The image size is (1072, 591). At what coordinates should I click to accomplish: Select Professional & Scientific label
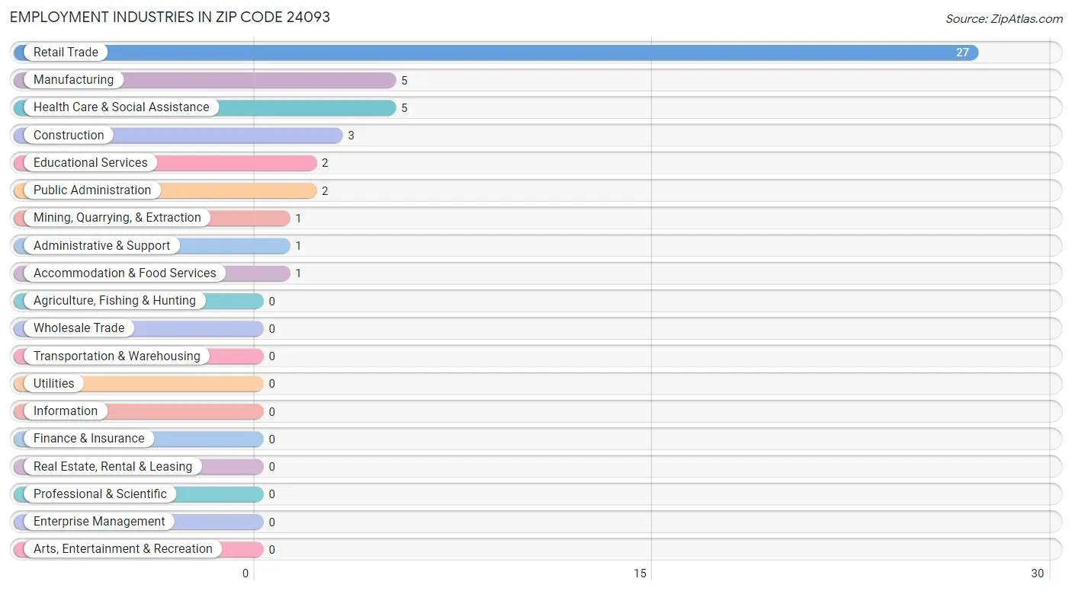click(100, 494)
